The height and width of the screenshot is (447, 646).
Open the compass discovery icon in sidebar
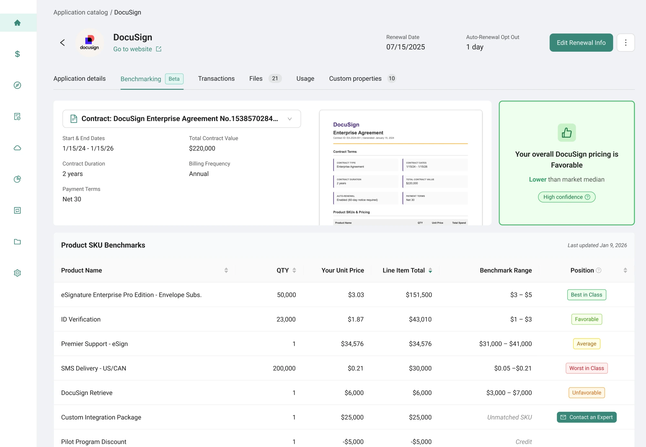coord(17,85)
